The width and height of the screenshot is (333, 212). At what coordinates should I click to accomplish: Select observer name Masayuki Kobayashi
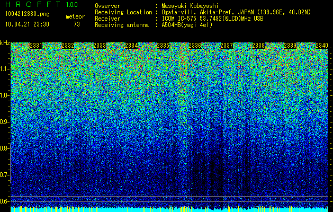190,6
